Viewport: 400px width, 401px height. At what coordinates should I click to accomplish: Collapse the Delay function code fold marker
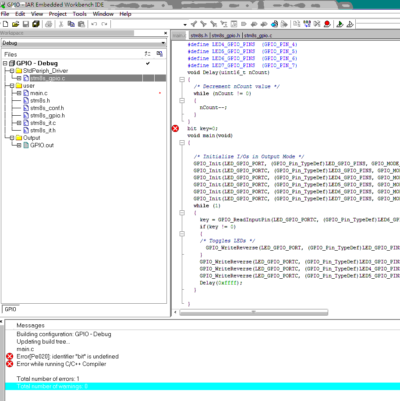tap(182, 79)
